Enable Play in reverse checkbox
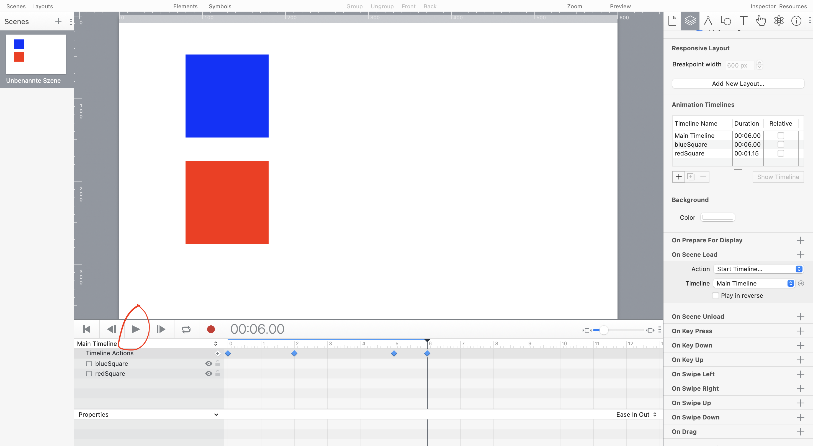The width and height of the screenshot is (813, 446). [x=716, y=295]
